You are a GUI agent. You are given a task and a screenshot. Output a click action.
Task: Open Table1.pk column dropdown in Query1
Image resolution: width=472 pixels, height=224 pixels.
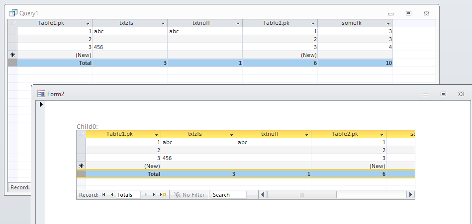click(x=88, y=24)
